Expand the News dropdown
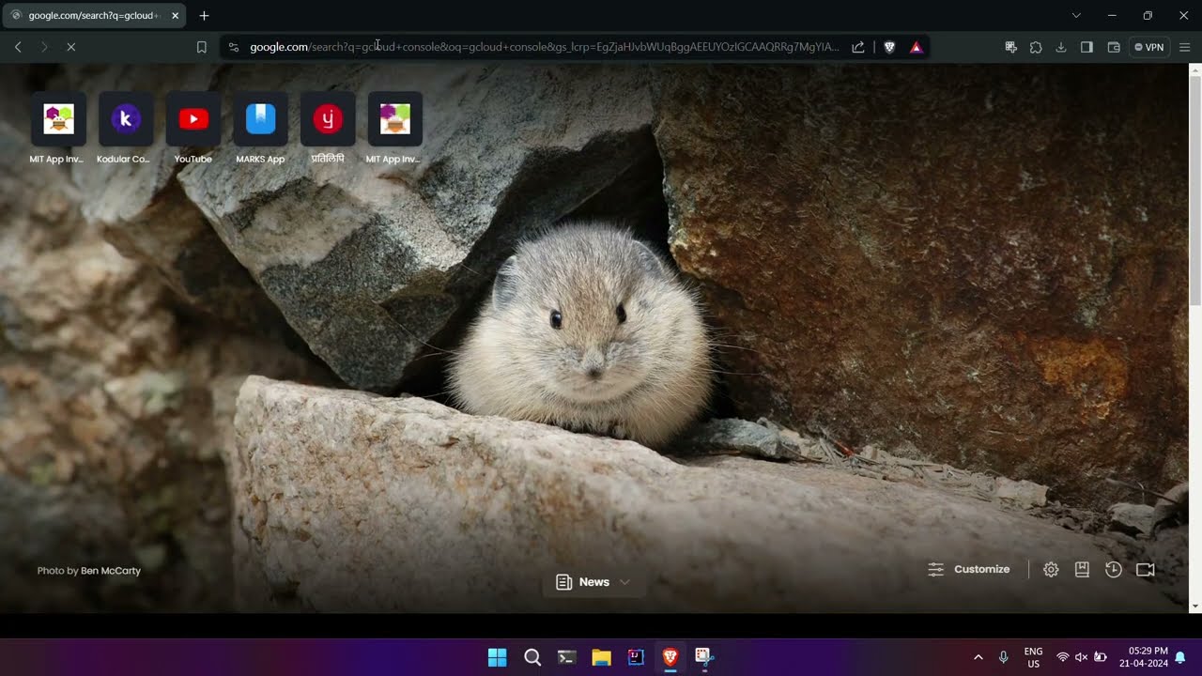The height and width of the screenshot is (676, 1202). pos(593,582)
